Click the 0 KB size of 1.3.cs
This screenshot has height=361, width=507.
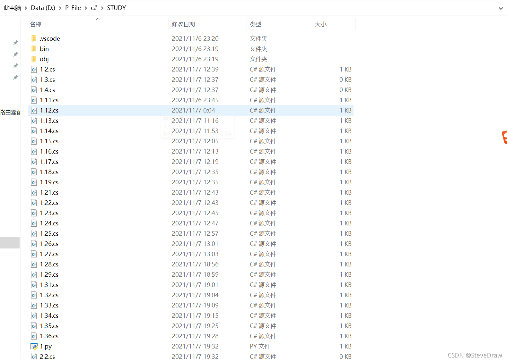pos(345,80)
